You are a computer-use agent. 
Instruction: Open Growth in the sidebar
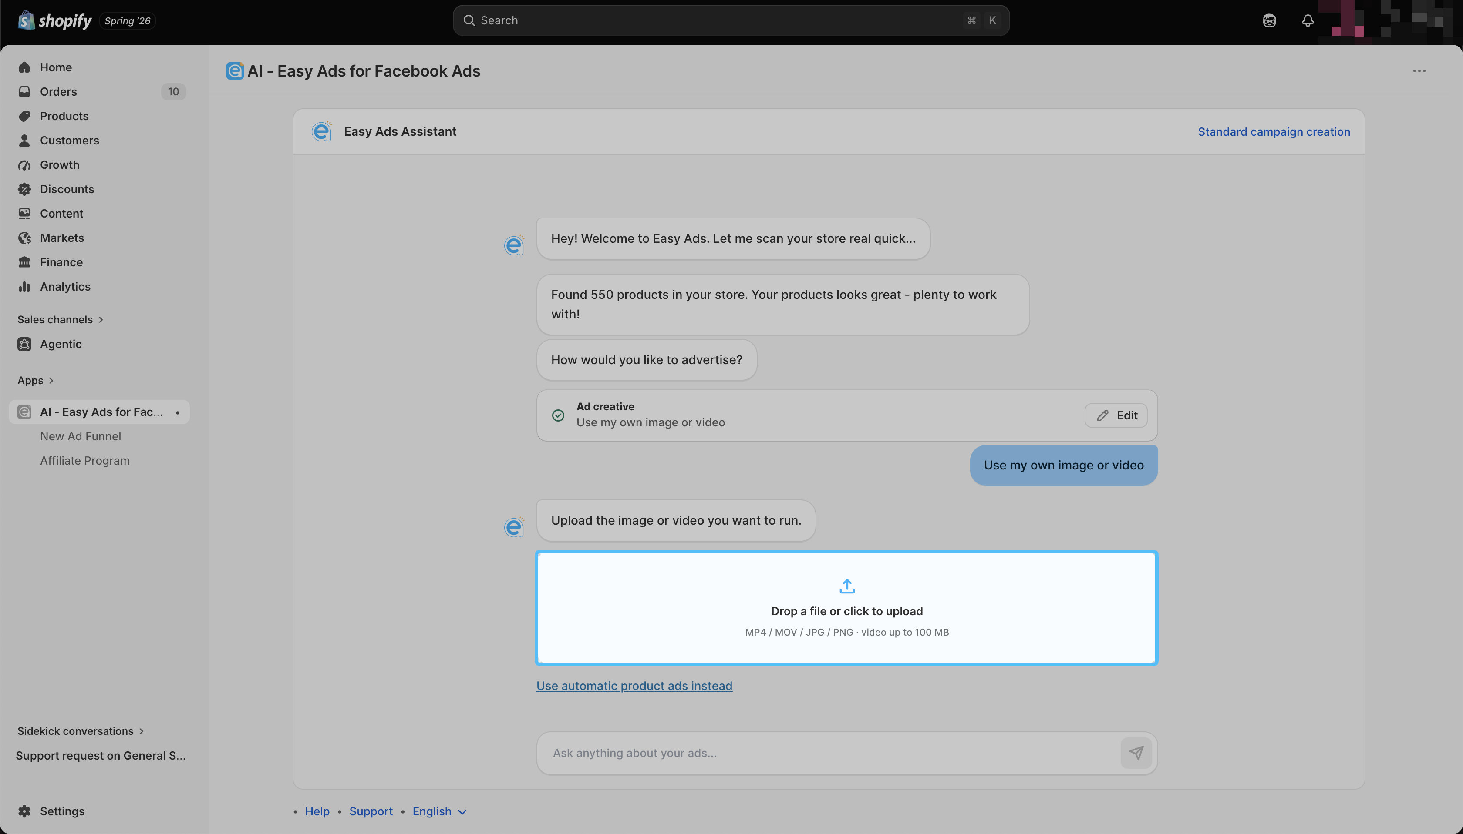pyautogui.click(x=99, y=165)
